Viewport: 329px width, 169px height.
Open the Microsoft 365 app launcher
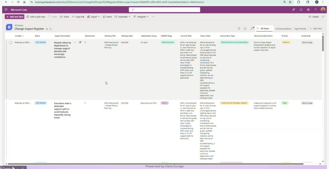(6, 10)
